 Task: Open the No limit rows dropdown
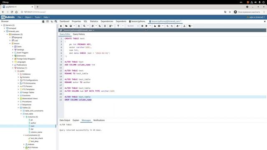tap(133, 26)
